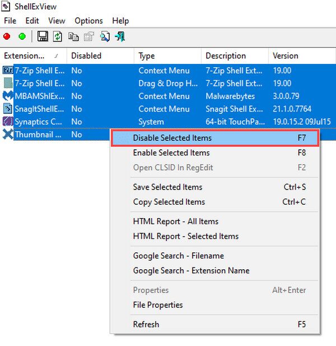Click the System type cell
Image resolution: width=336 pixels, height=346 pixels.
coord(151,122)
